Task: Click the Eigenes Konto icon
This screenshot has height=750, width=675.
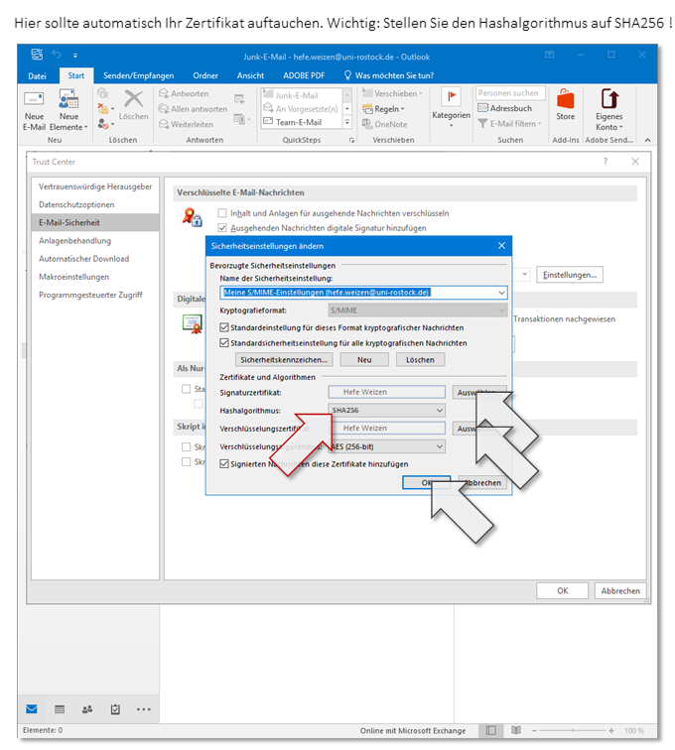Action: [x=609, y=99]
